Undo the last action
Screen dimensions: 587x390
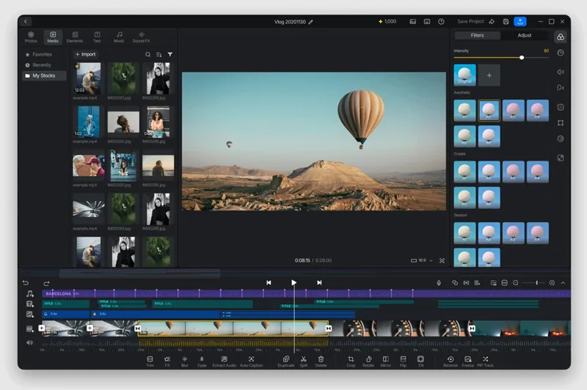click(x=26, y=283)
